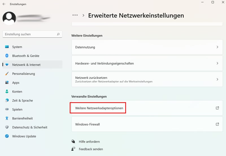Select Netzwerk & Internet in sidebar
Viewport: 226px width, 156px height.
click(x=26, y=65)
